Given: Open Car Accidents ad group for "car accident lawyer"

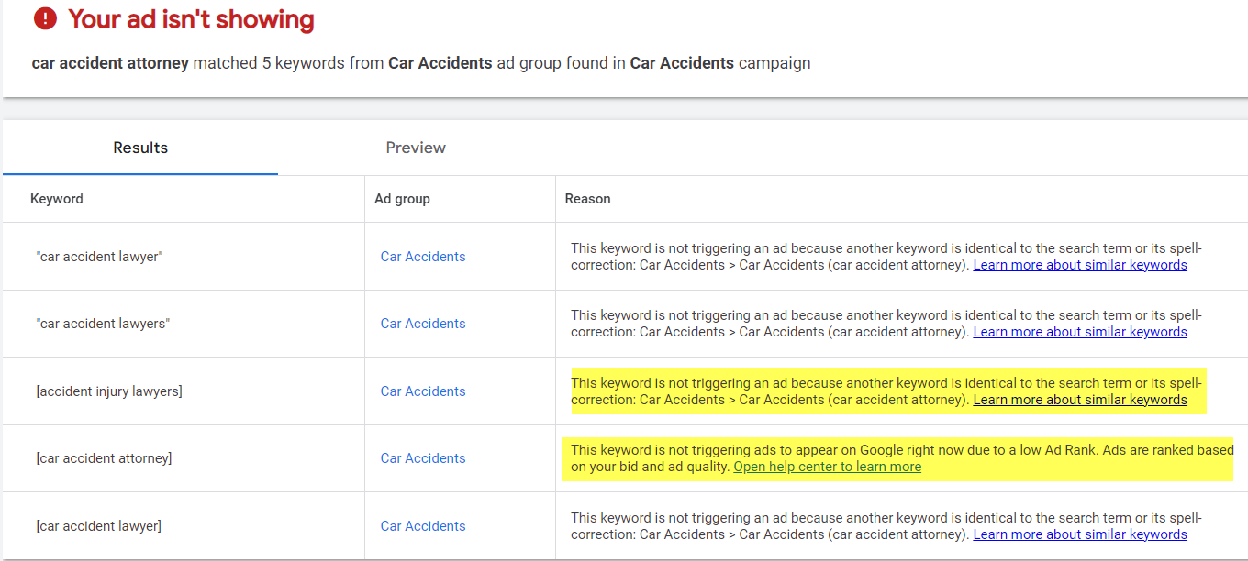Looking at the screenshot, I should point(422,256).
